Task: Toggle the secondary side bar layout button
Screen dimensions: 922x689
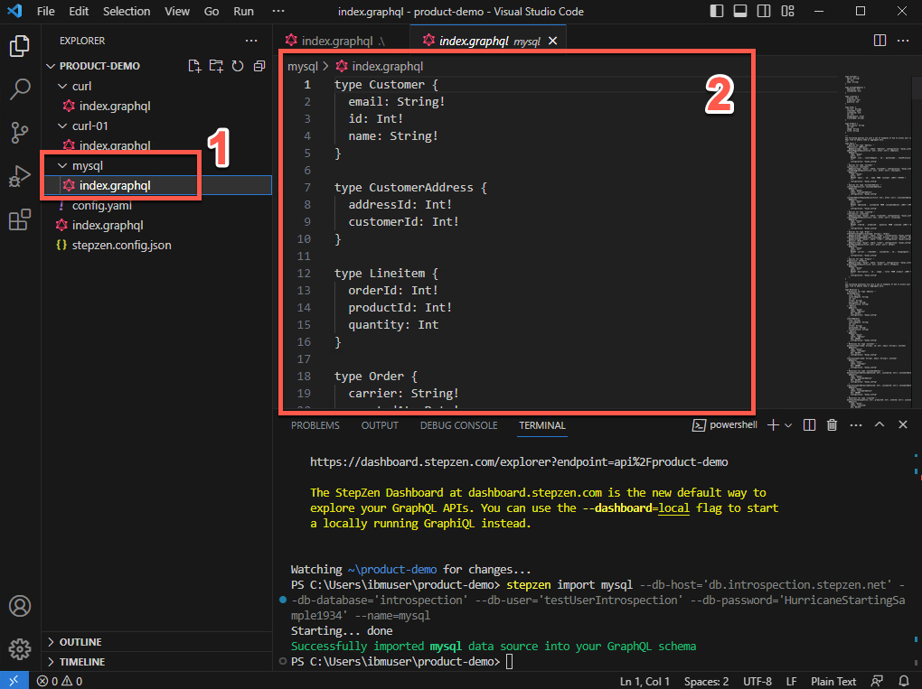Action: tap(762, 12)
